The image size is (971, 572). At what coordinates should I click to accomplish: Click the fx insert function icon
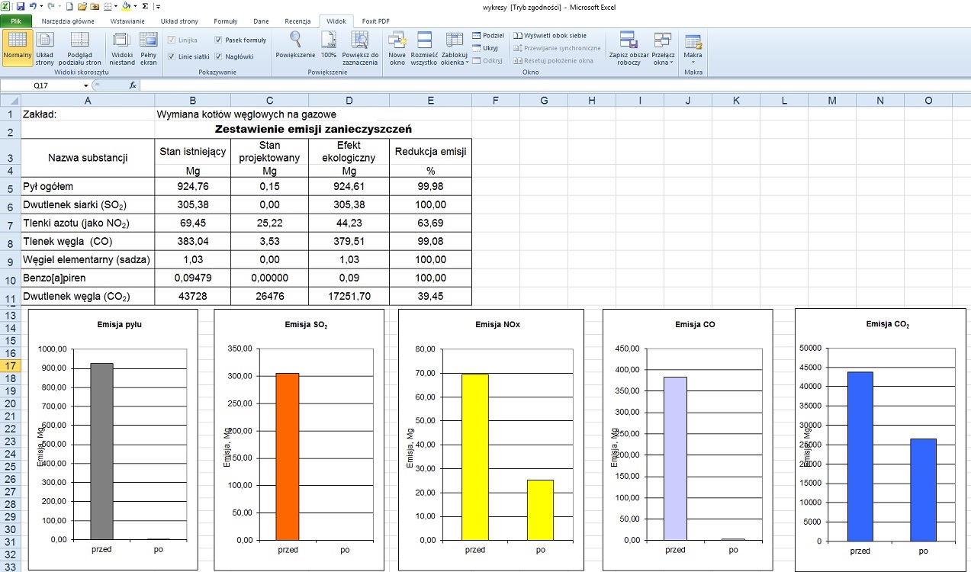(133, 85)
